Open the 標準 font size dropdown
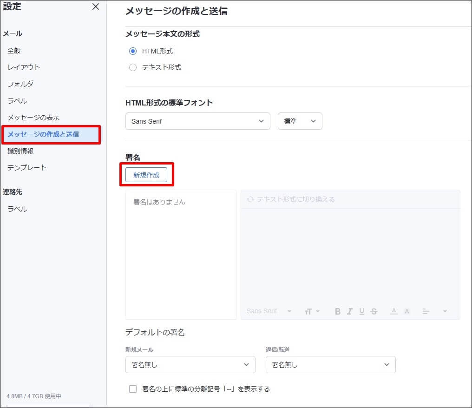This screenshot has height=408, width=472. coord(300,121)
